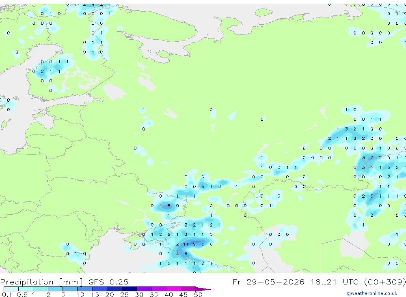Click the '9' precipitation value on the map
Viewport: 406px width, 297px height.
(x=194, y=244)
